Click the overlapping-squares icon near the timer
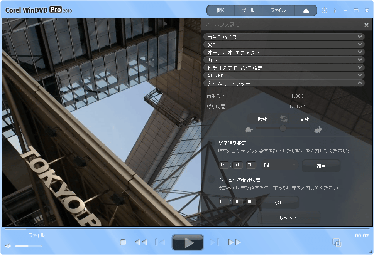 tap(337, 242)
